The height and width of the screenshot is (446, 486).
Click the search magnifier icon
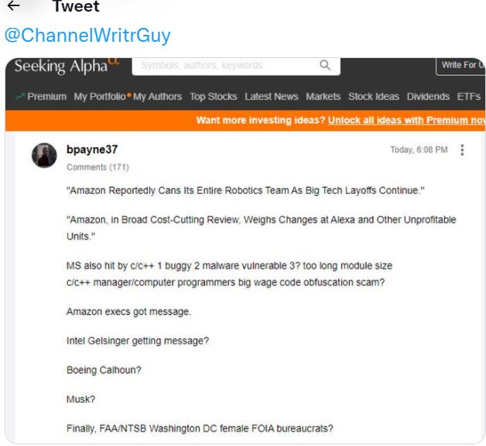pos(325,65)
